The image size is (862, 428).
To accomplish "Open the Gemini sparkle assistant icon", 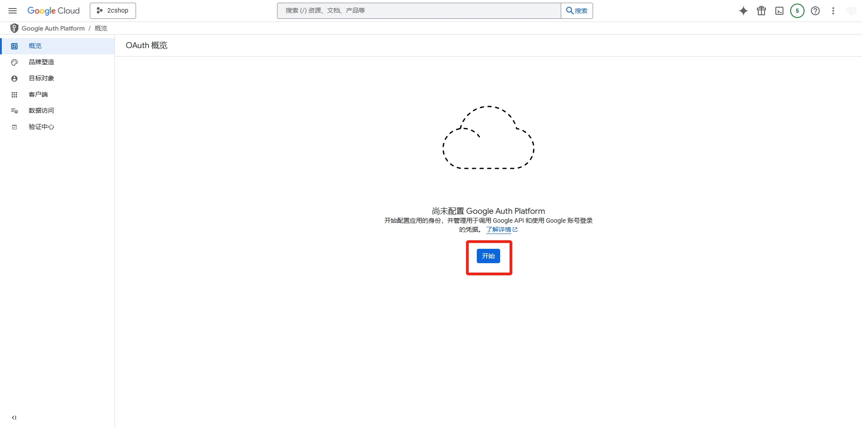I will pyautogui.click(x=743, y=11).
